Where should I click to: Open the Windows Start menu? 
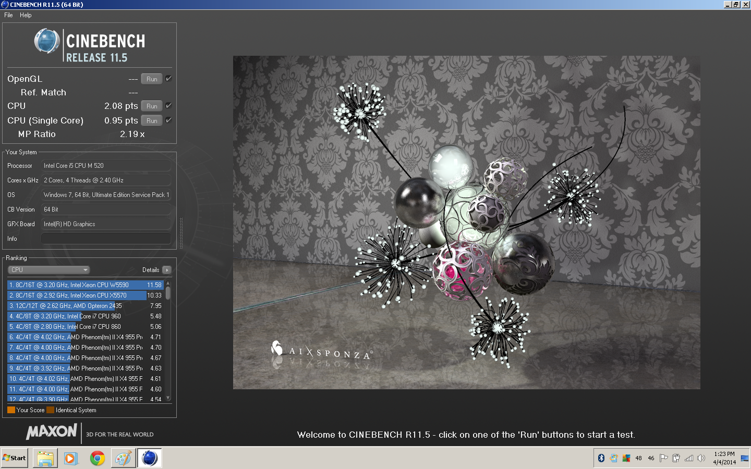(14, 458)
